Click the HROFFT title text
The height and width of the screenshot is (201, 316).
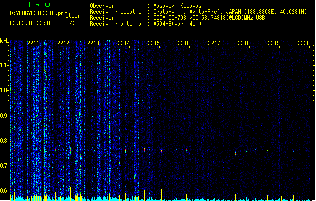pyautogui.click(x=52, y=4)
